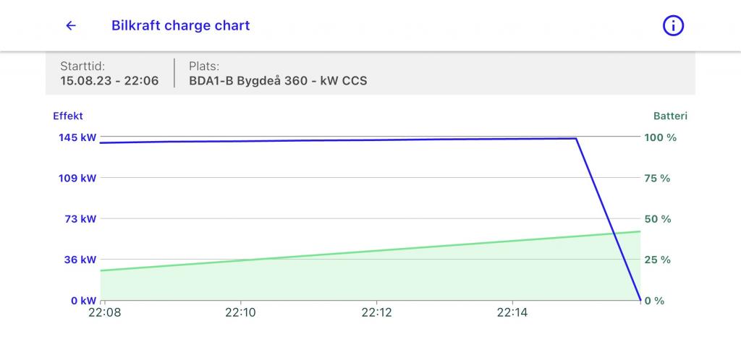
Task: Click the Bilkraft charge chart title
Action: tap(180, 25)
